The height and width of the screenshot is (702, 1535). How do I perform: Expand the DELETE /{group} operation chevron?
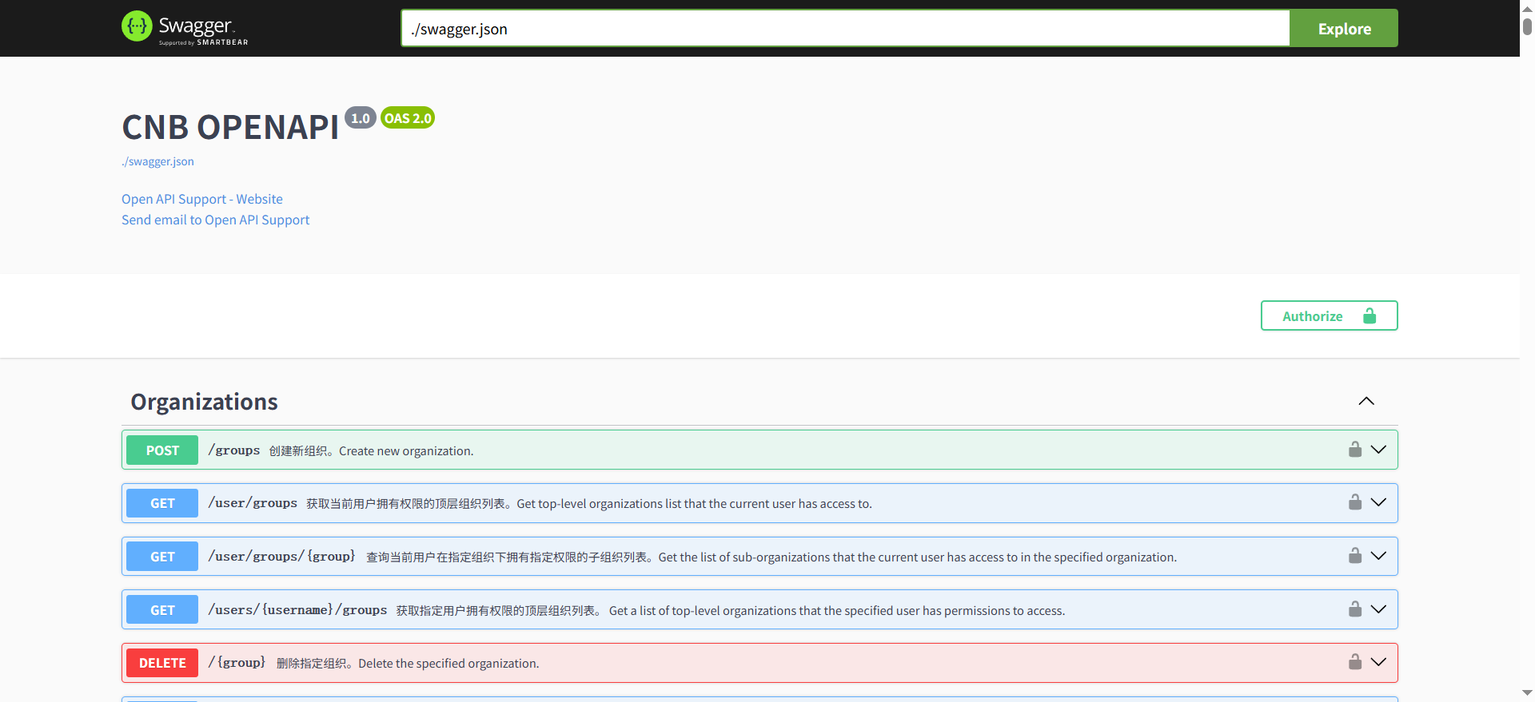pyautogui.click(x=1378, y=662)
